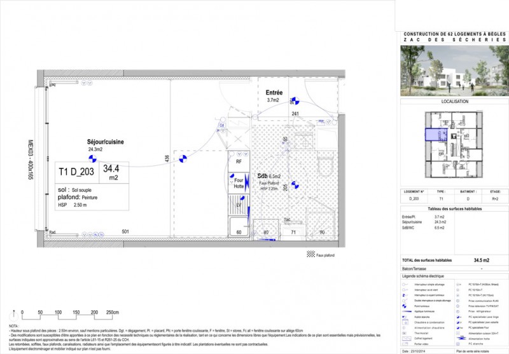Click the light point symbol under Séjour/cuisine label

tap(92, 158)
